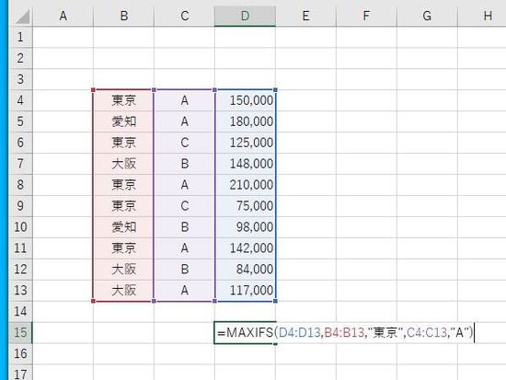Click cell B5 containing 愛知
Image resolution: width=506 pixels, height=380 pixels.
(124, 121)
